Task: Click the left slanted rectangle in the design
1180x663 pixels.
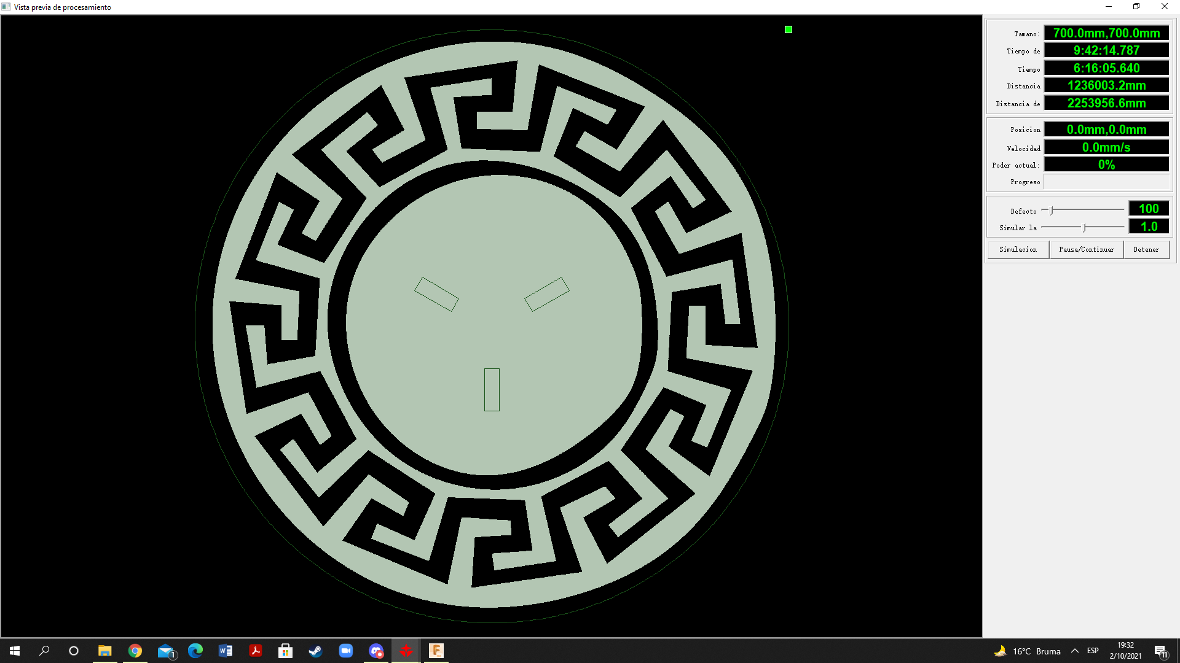Action: [x=436, y=294]
